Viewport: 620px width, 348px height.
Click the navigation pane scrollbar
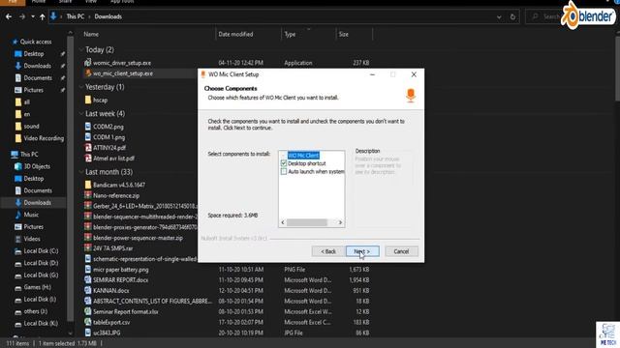click(x=71, y=180)
